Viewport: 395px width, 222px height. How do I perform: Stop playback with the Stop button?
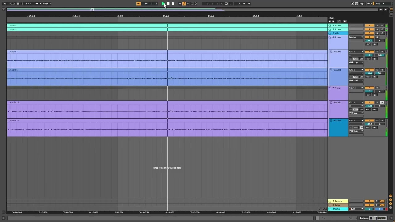point(168,4)
